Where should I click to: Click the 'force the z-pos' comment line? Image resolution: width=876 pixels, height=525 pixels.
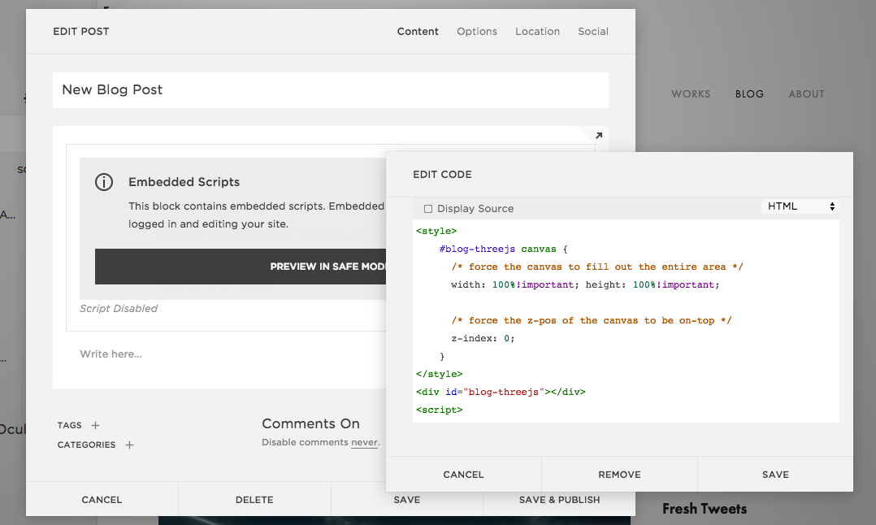point(592,320)
